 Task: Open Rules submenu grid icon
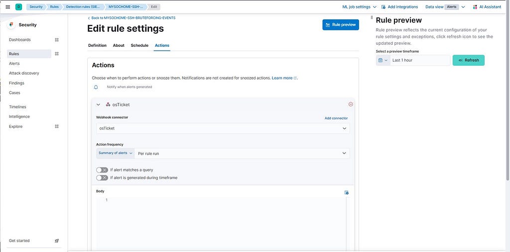[57, 54]
